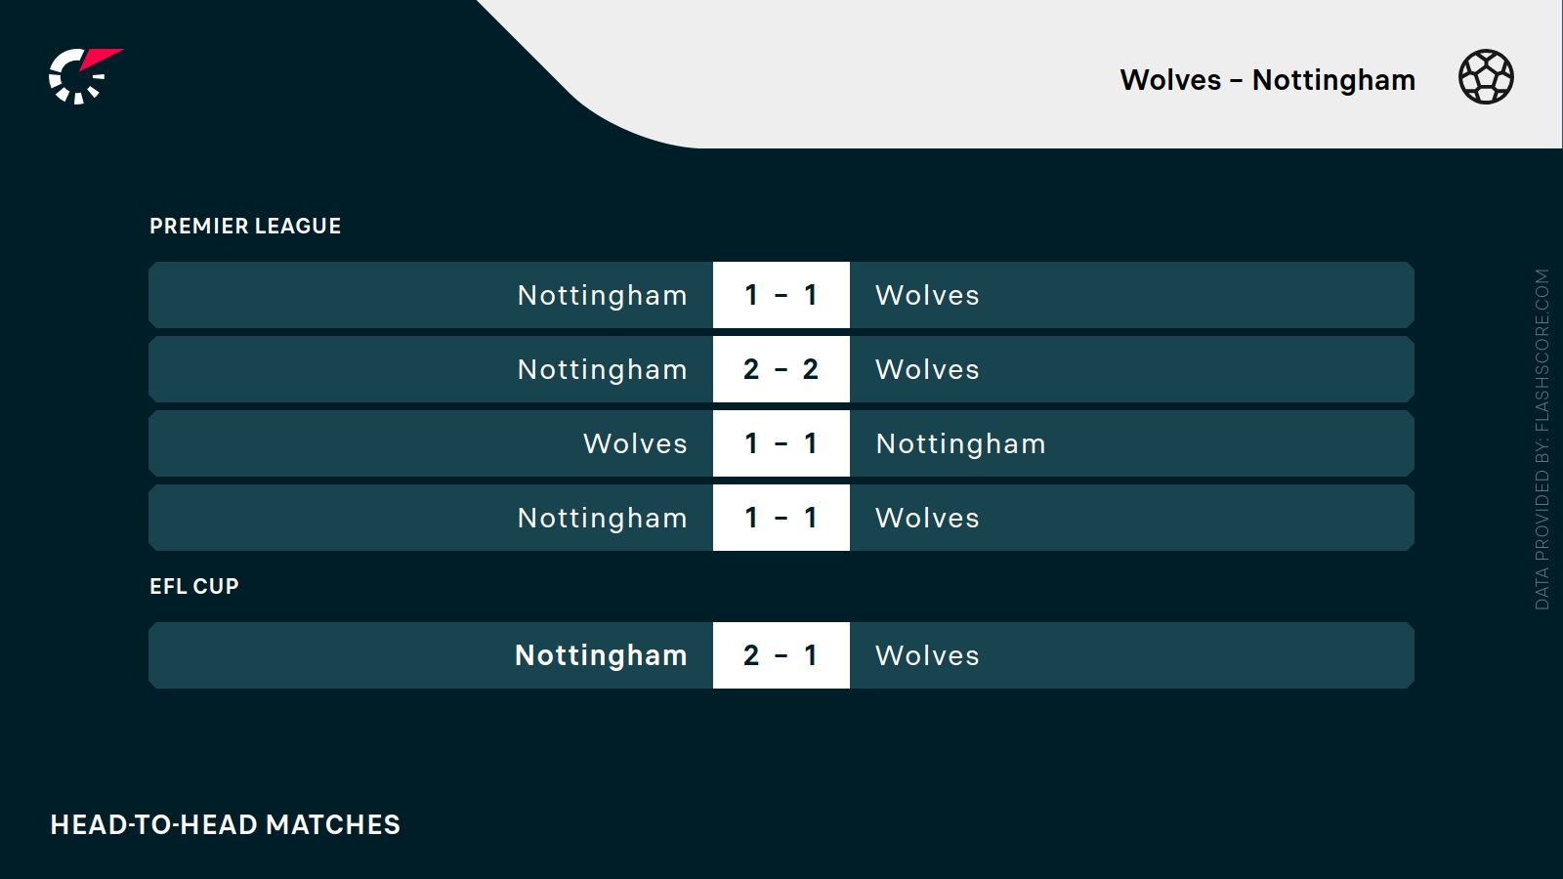Select Nottingham listed as away team
This screenshot has width=1563, height=879.
[x=960, y=443]
